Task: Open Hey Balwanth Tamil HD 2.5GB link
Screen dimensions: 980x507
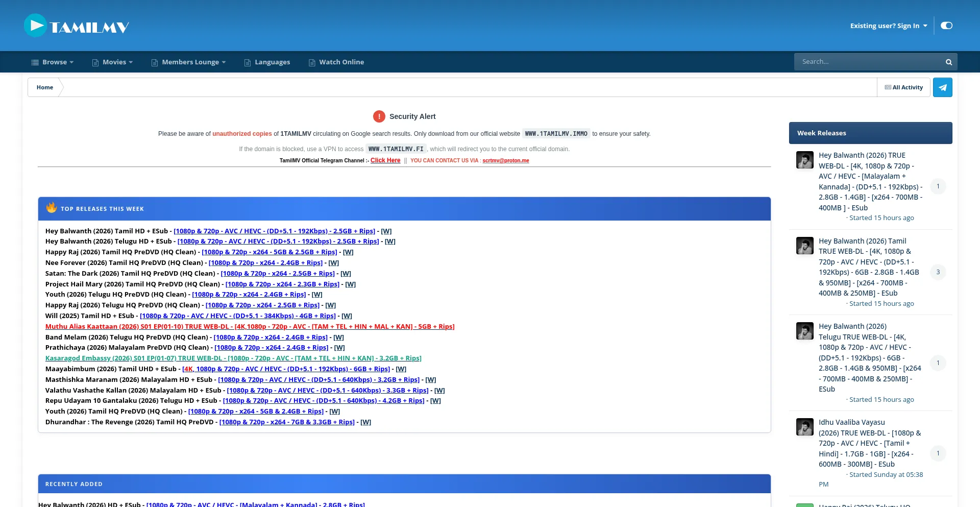Action: [x=275, y=231]
